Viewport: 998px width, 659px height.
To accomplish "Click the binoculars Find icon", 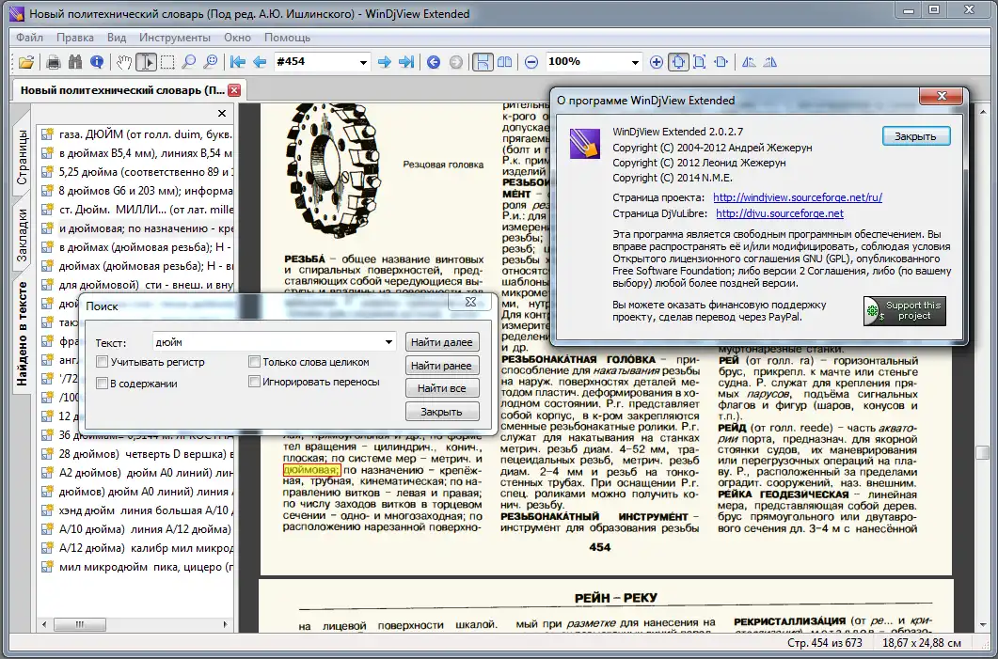I will pos(75,62).
